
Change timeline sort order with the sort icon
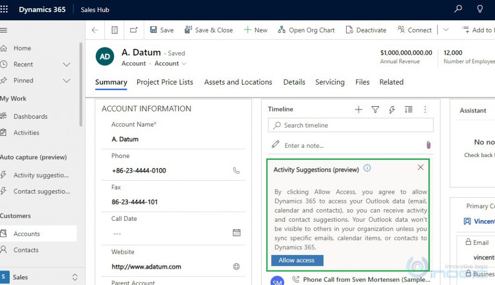408,110
